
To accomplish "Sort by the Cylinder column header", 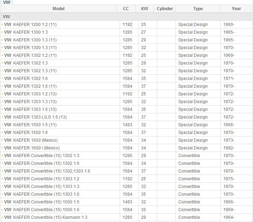I will click(x=165, y=9).
